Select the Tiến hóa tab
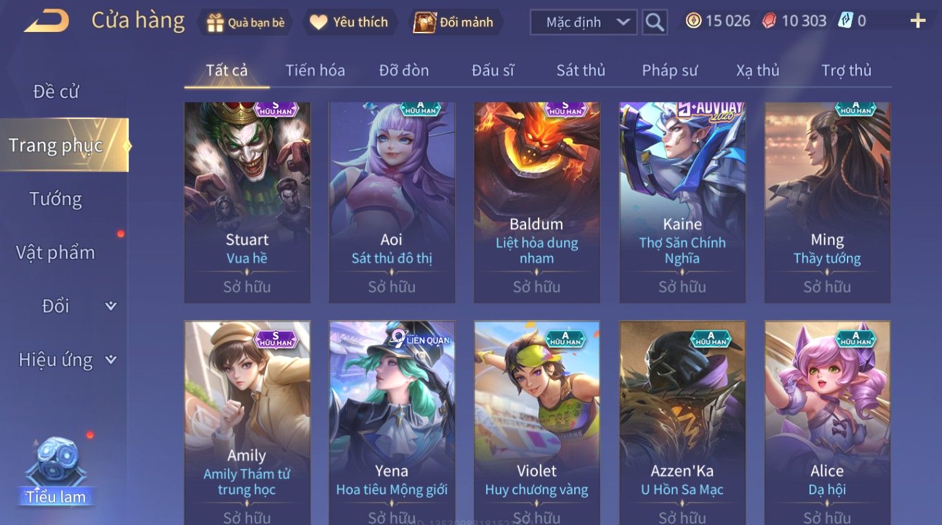This screenshot has height=525, width=942. pos(315,70)
